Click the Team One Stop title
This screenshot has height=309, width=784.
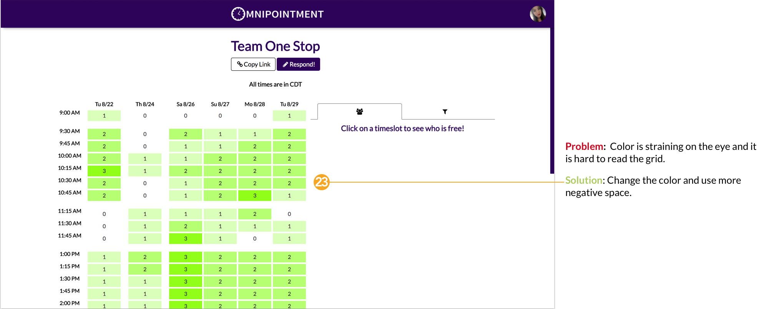tap(276, 46)
